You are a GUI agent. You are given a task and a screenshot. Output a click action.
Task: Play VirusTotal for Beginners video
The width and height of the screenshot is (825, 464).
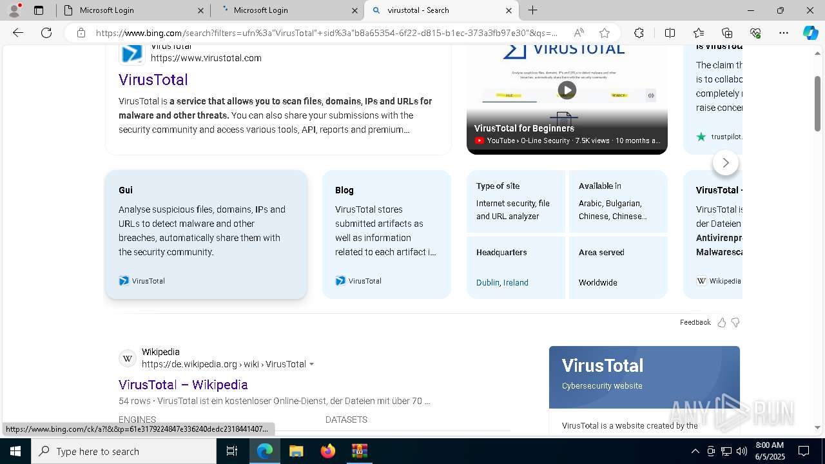click(567, 90)
